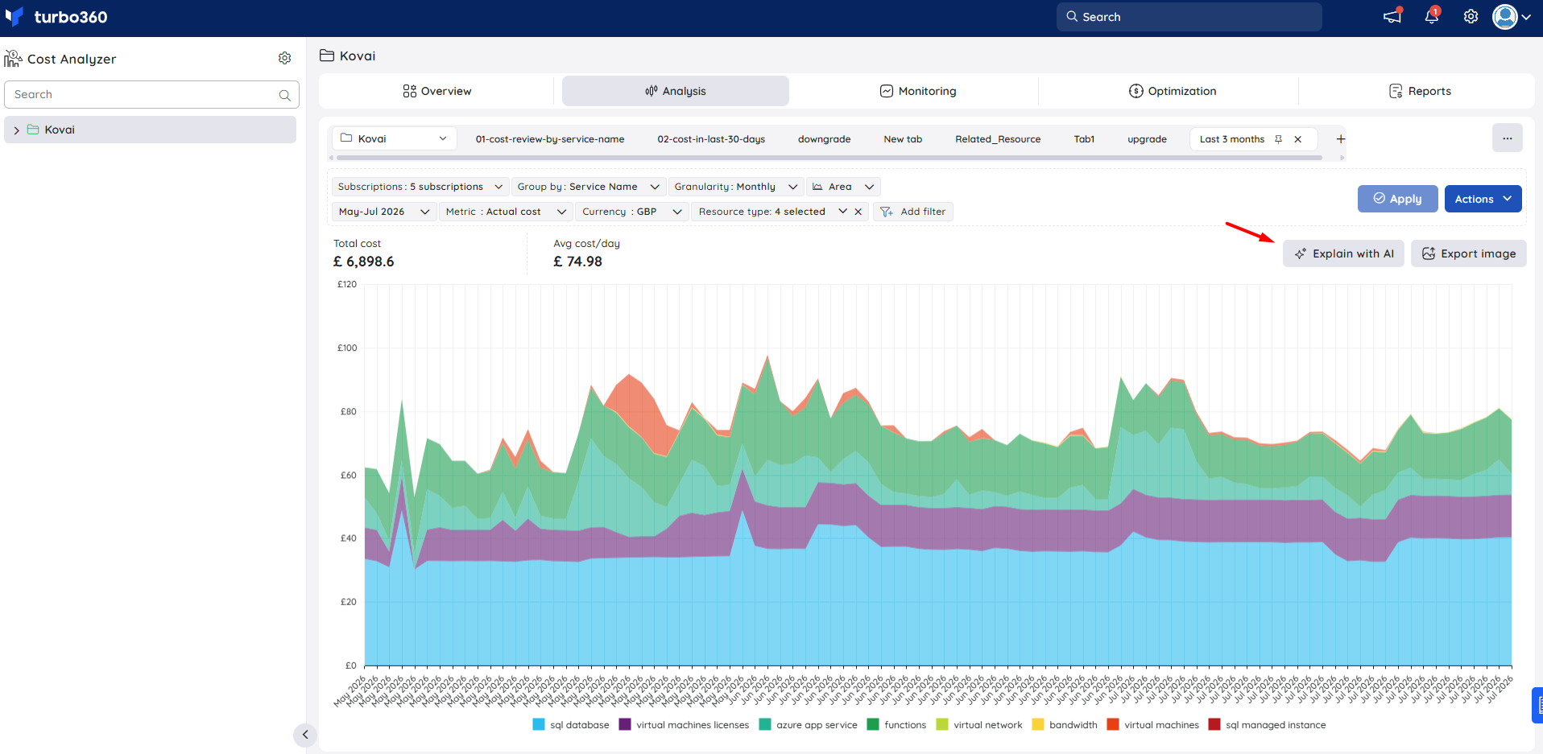Screen dimensions: 1543x754
Task: Open the 02-cost-in-last-30-days view tab
Action: (711, 139)
